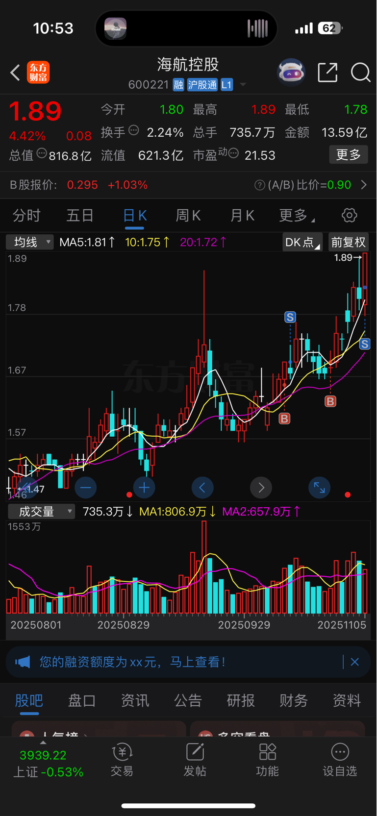Tap the megaphone announcement icon
This screenshot has width=377, height=816.
pyautogui.click(x=23, y=662)
